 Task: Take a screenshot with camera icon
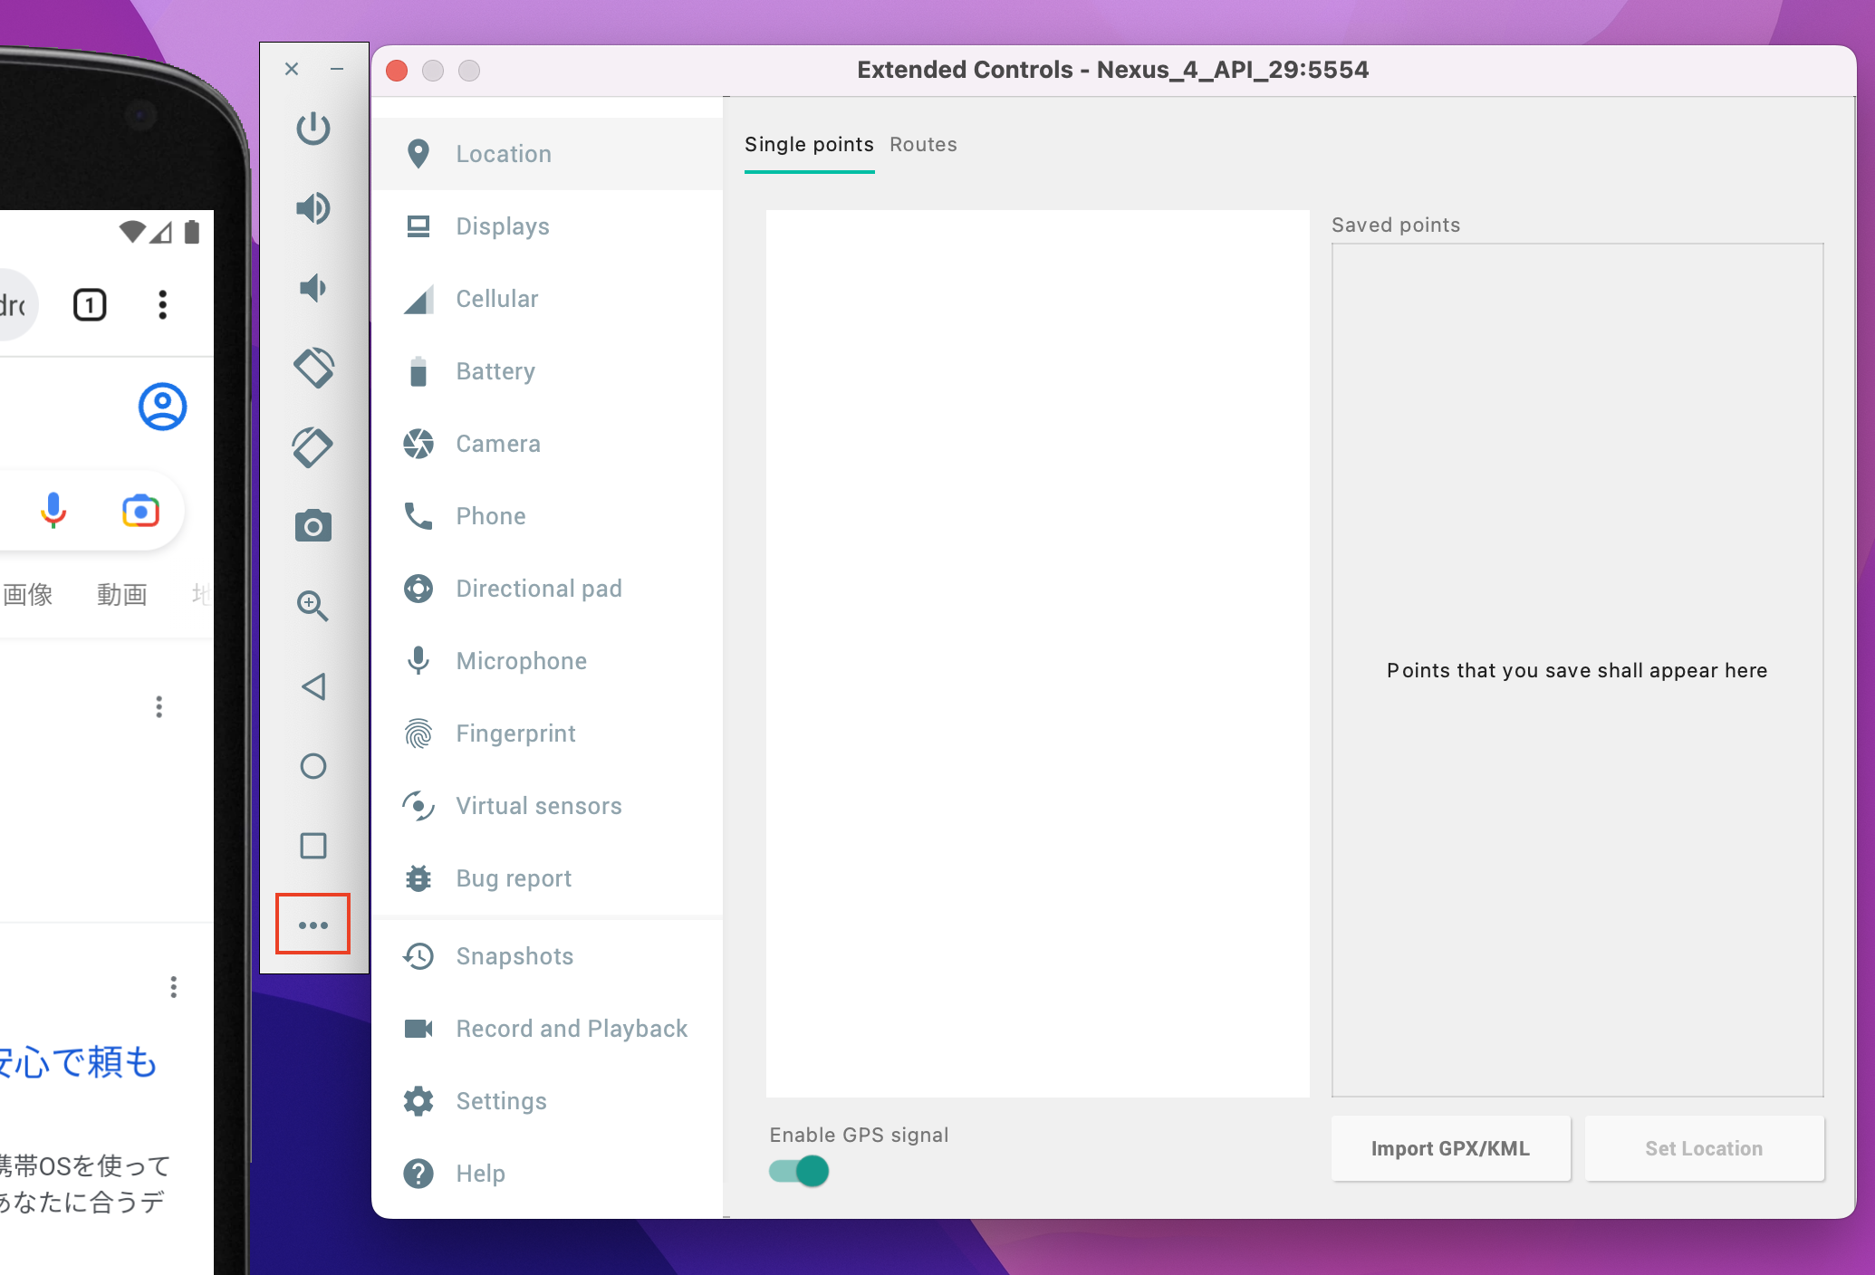(313, 526)
